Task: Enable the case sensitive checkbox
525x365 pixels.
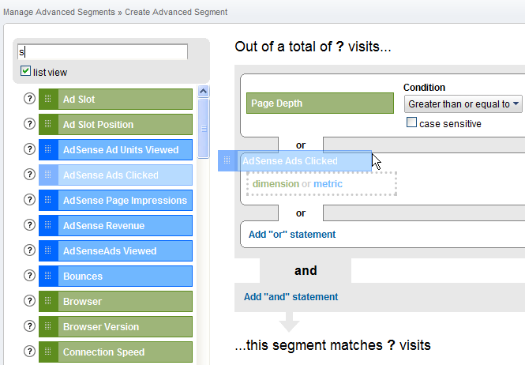Action: 411,122
